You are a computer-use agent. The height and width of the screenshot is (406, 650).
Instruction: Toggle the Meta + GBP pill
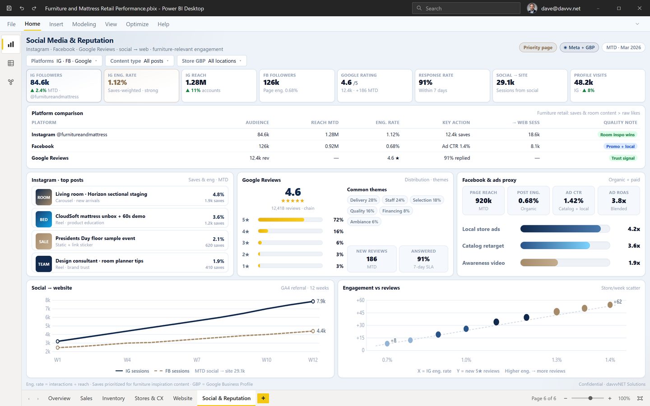pos(579,47)
